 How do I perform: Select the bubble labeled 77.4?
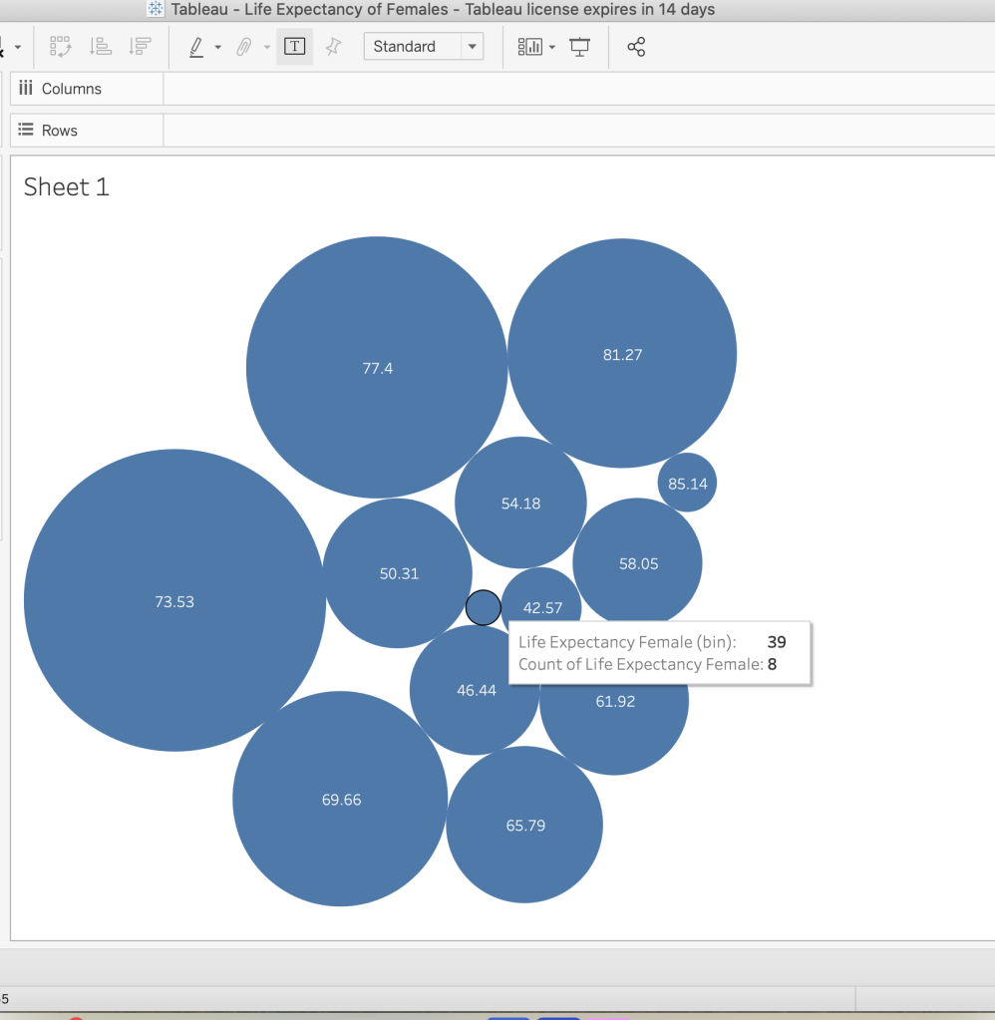[x=377, y=368]
